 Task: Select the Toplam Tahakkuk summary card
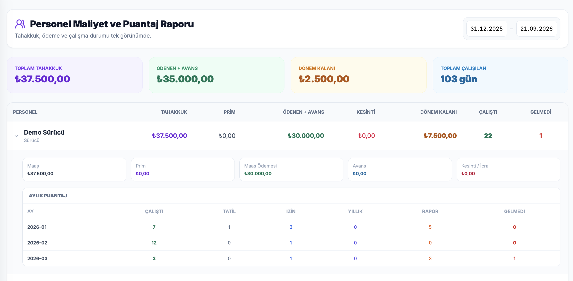(x=75, y=75)
